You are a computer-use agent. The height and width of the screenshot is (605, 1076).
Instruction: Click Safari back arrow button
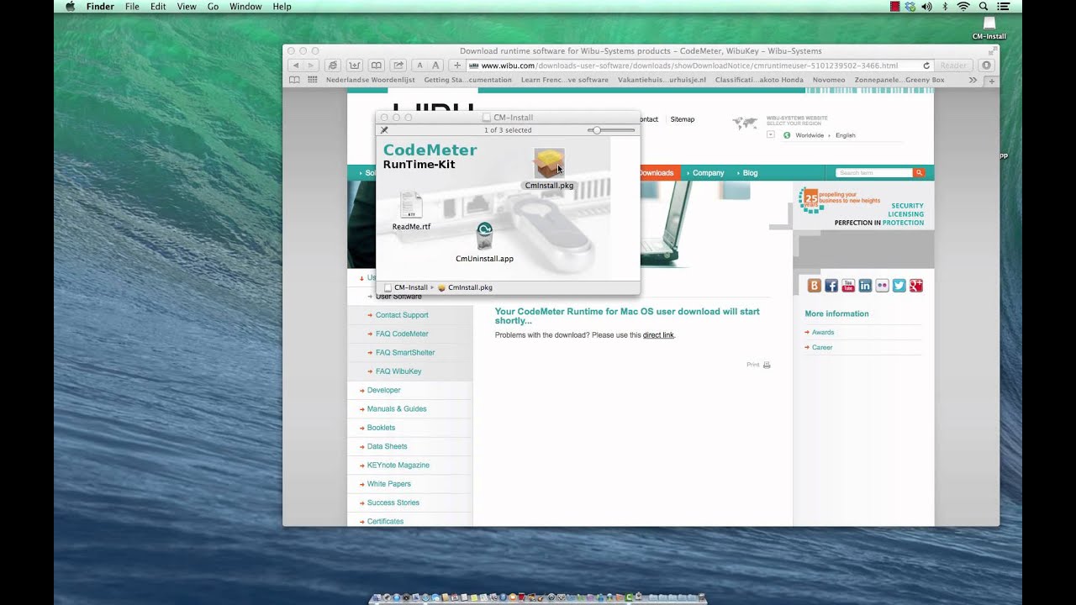(295, 66)
